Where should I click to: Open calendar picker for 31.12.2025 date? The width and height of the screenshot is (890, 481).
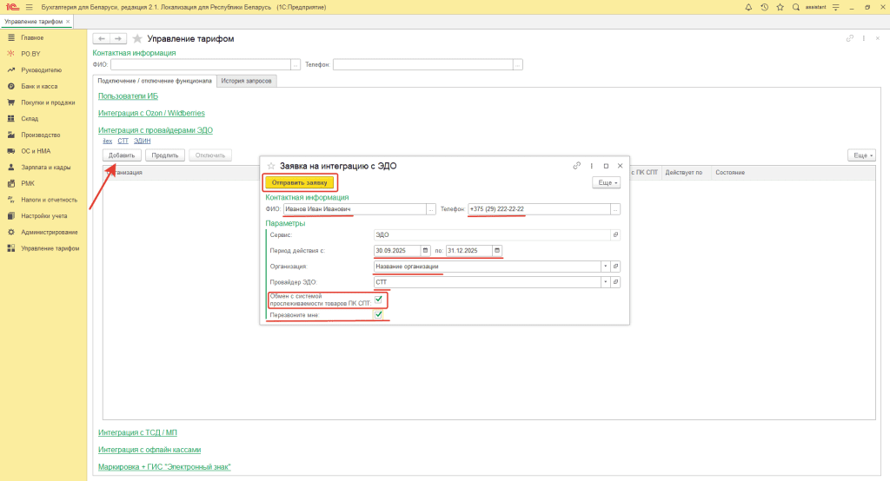pyautogui.click(x=497, y=251)
